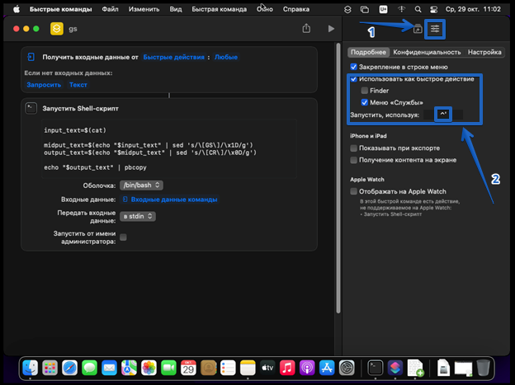Open the action library icon
The width and height of the screenshot is (515, 385).
coord(417,28)
